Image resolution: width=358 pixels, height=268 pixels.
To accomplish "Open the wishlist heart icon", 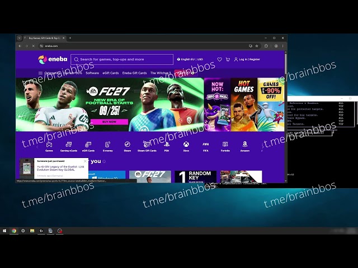I will (219, 60).
